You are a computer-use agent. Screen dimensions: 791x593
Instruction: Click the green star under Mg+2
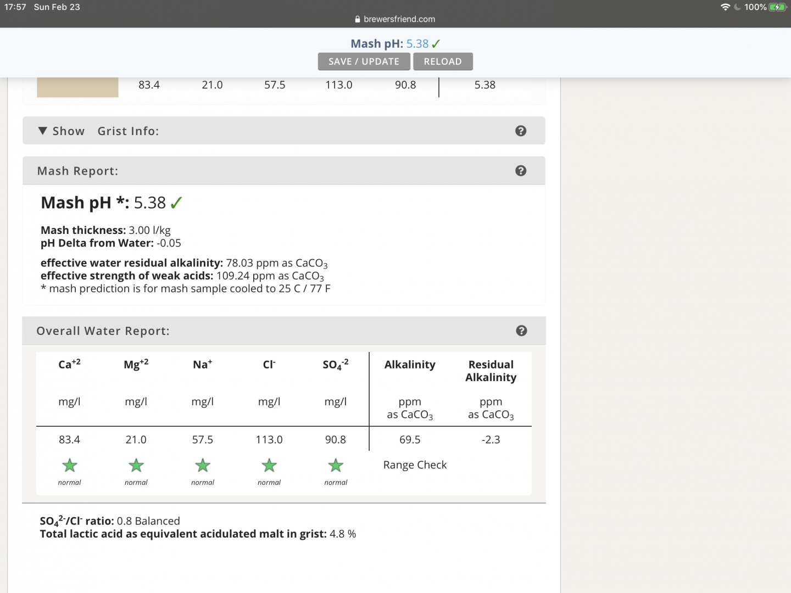[136, 466]
